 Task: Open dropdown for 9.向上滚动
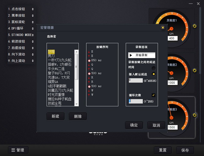pyautogui.click(x=33, y=61)
